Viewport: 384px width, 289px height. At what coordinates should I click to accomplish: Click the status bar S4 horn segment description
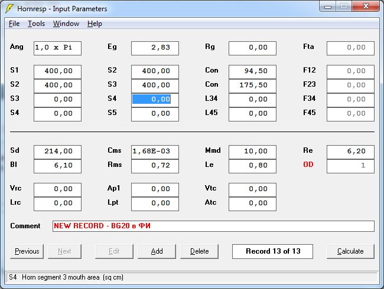click(x=66, y=277)
